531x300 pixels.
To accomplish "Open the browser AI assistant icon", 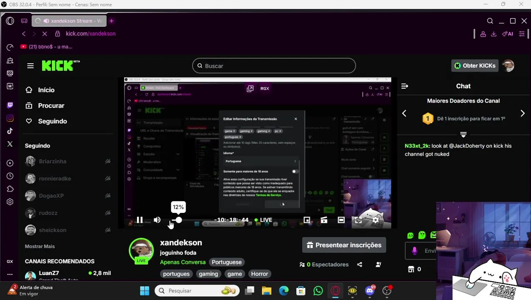I will pos(507,34).
